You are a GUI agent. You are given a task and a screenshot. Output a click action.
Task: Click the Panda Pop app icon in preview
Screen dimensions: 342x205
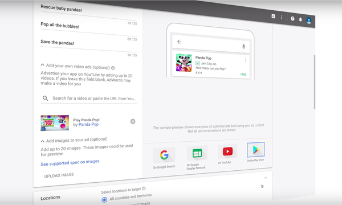pos(184,63)
